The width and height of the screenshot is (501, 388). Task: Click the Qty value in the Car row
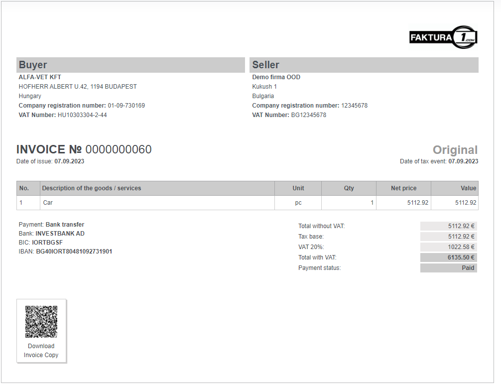[372, 203]
